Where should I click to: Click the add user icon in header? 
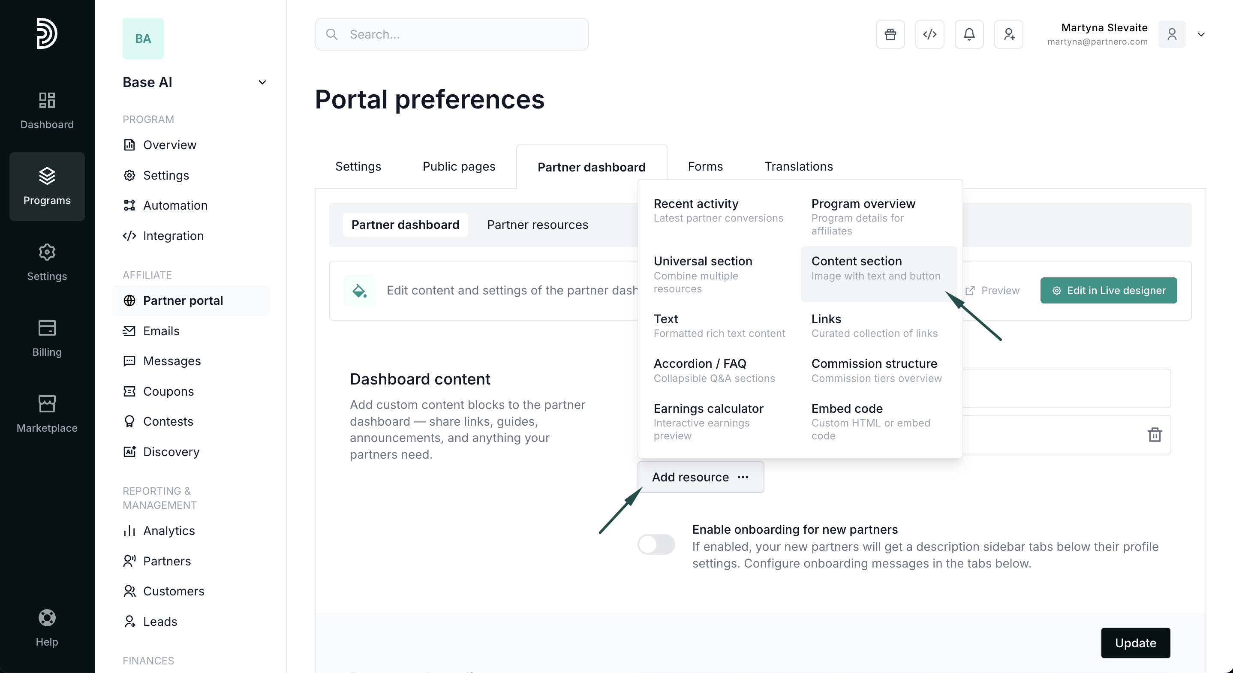click(x=1008, y=34)
